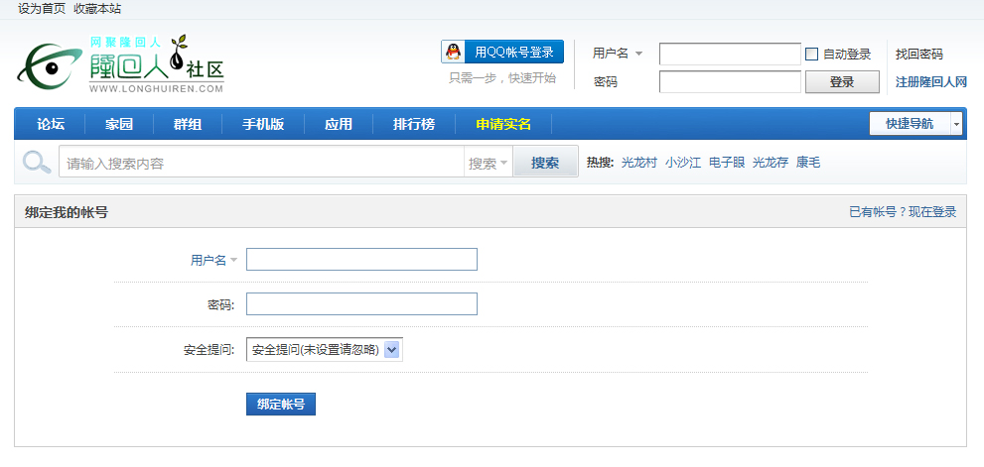The height and width of the screenshot is (467, 984).
Task: Open the 申请实名 nav tab
Action: pyautogui.click(x=503, y=124)
